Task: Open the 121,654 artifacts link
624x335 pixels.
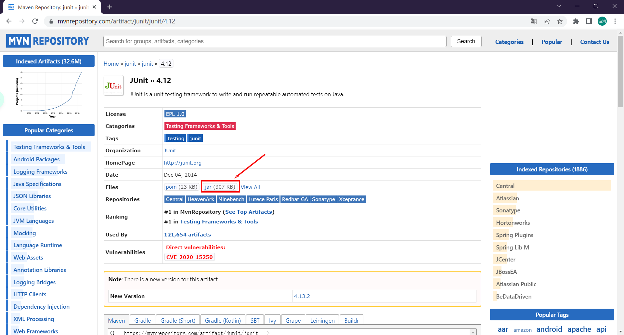Action: point(188,235)
